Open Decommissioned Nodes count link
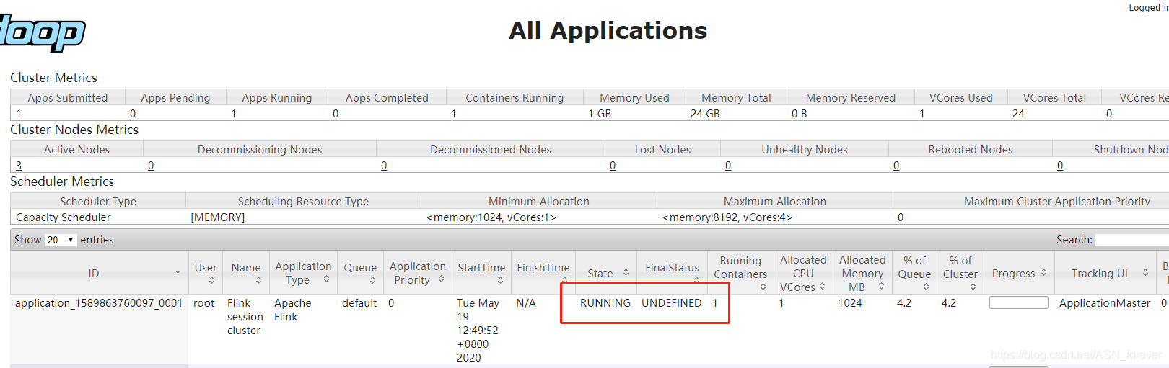This screenshot has height=368, width=1169. 384,166
